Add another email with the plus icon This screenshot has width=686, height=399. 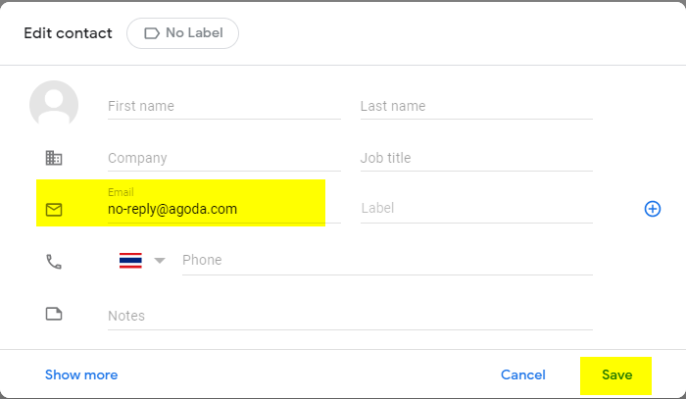(653, 209)
